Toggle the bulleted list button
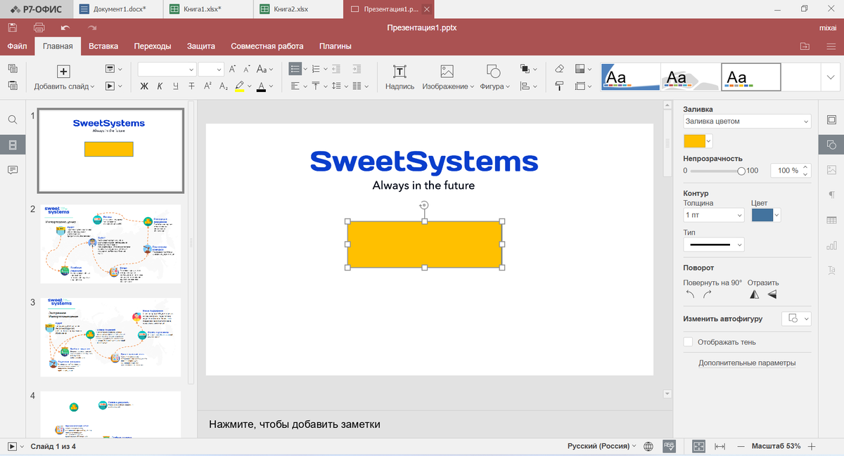The width and height of the screenshot is (844, 456). point(295,69)
